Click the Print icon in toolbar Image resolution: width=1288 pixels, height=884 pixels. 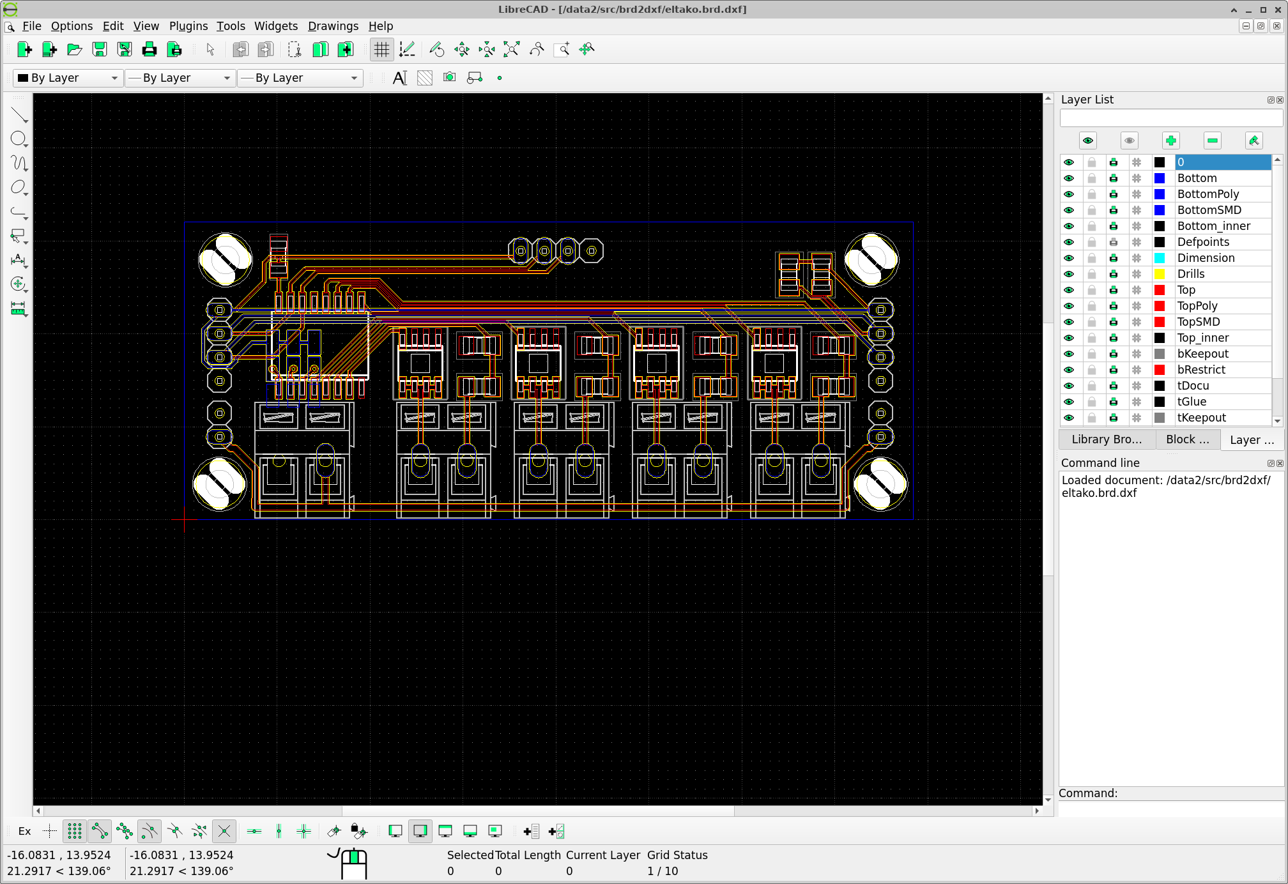pos(149,49)
